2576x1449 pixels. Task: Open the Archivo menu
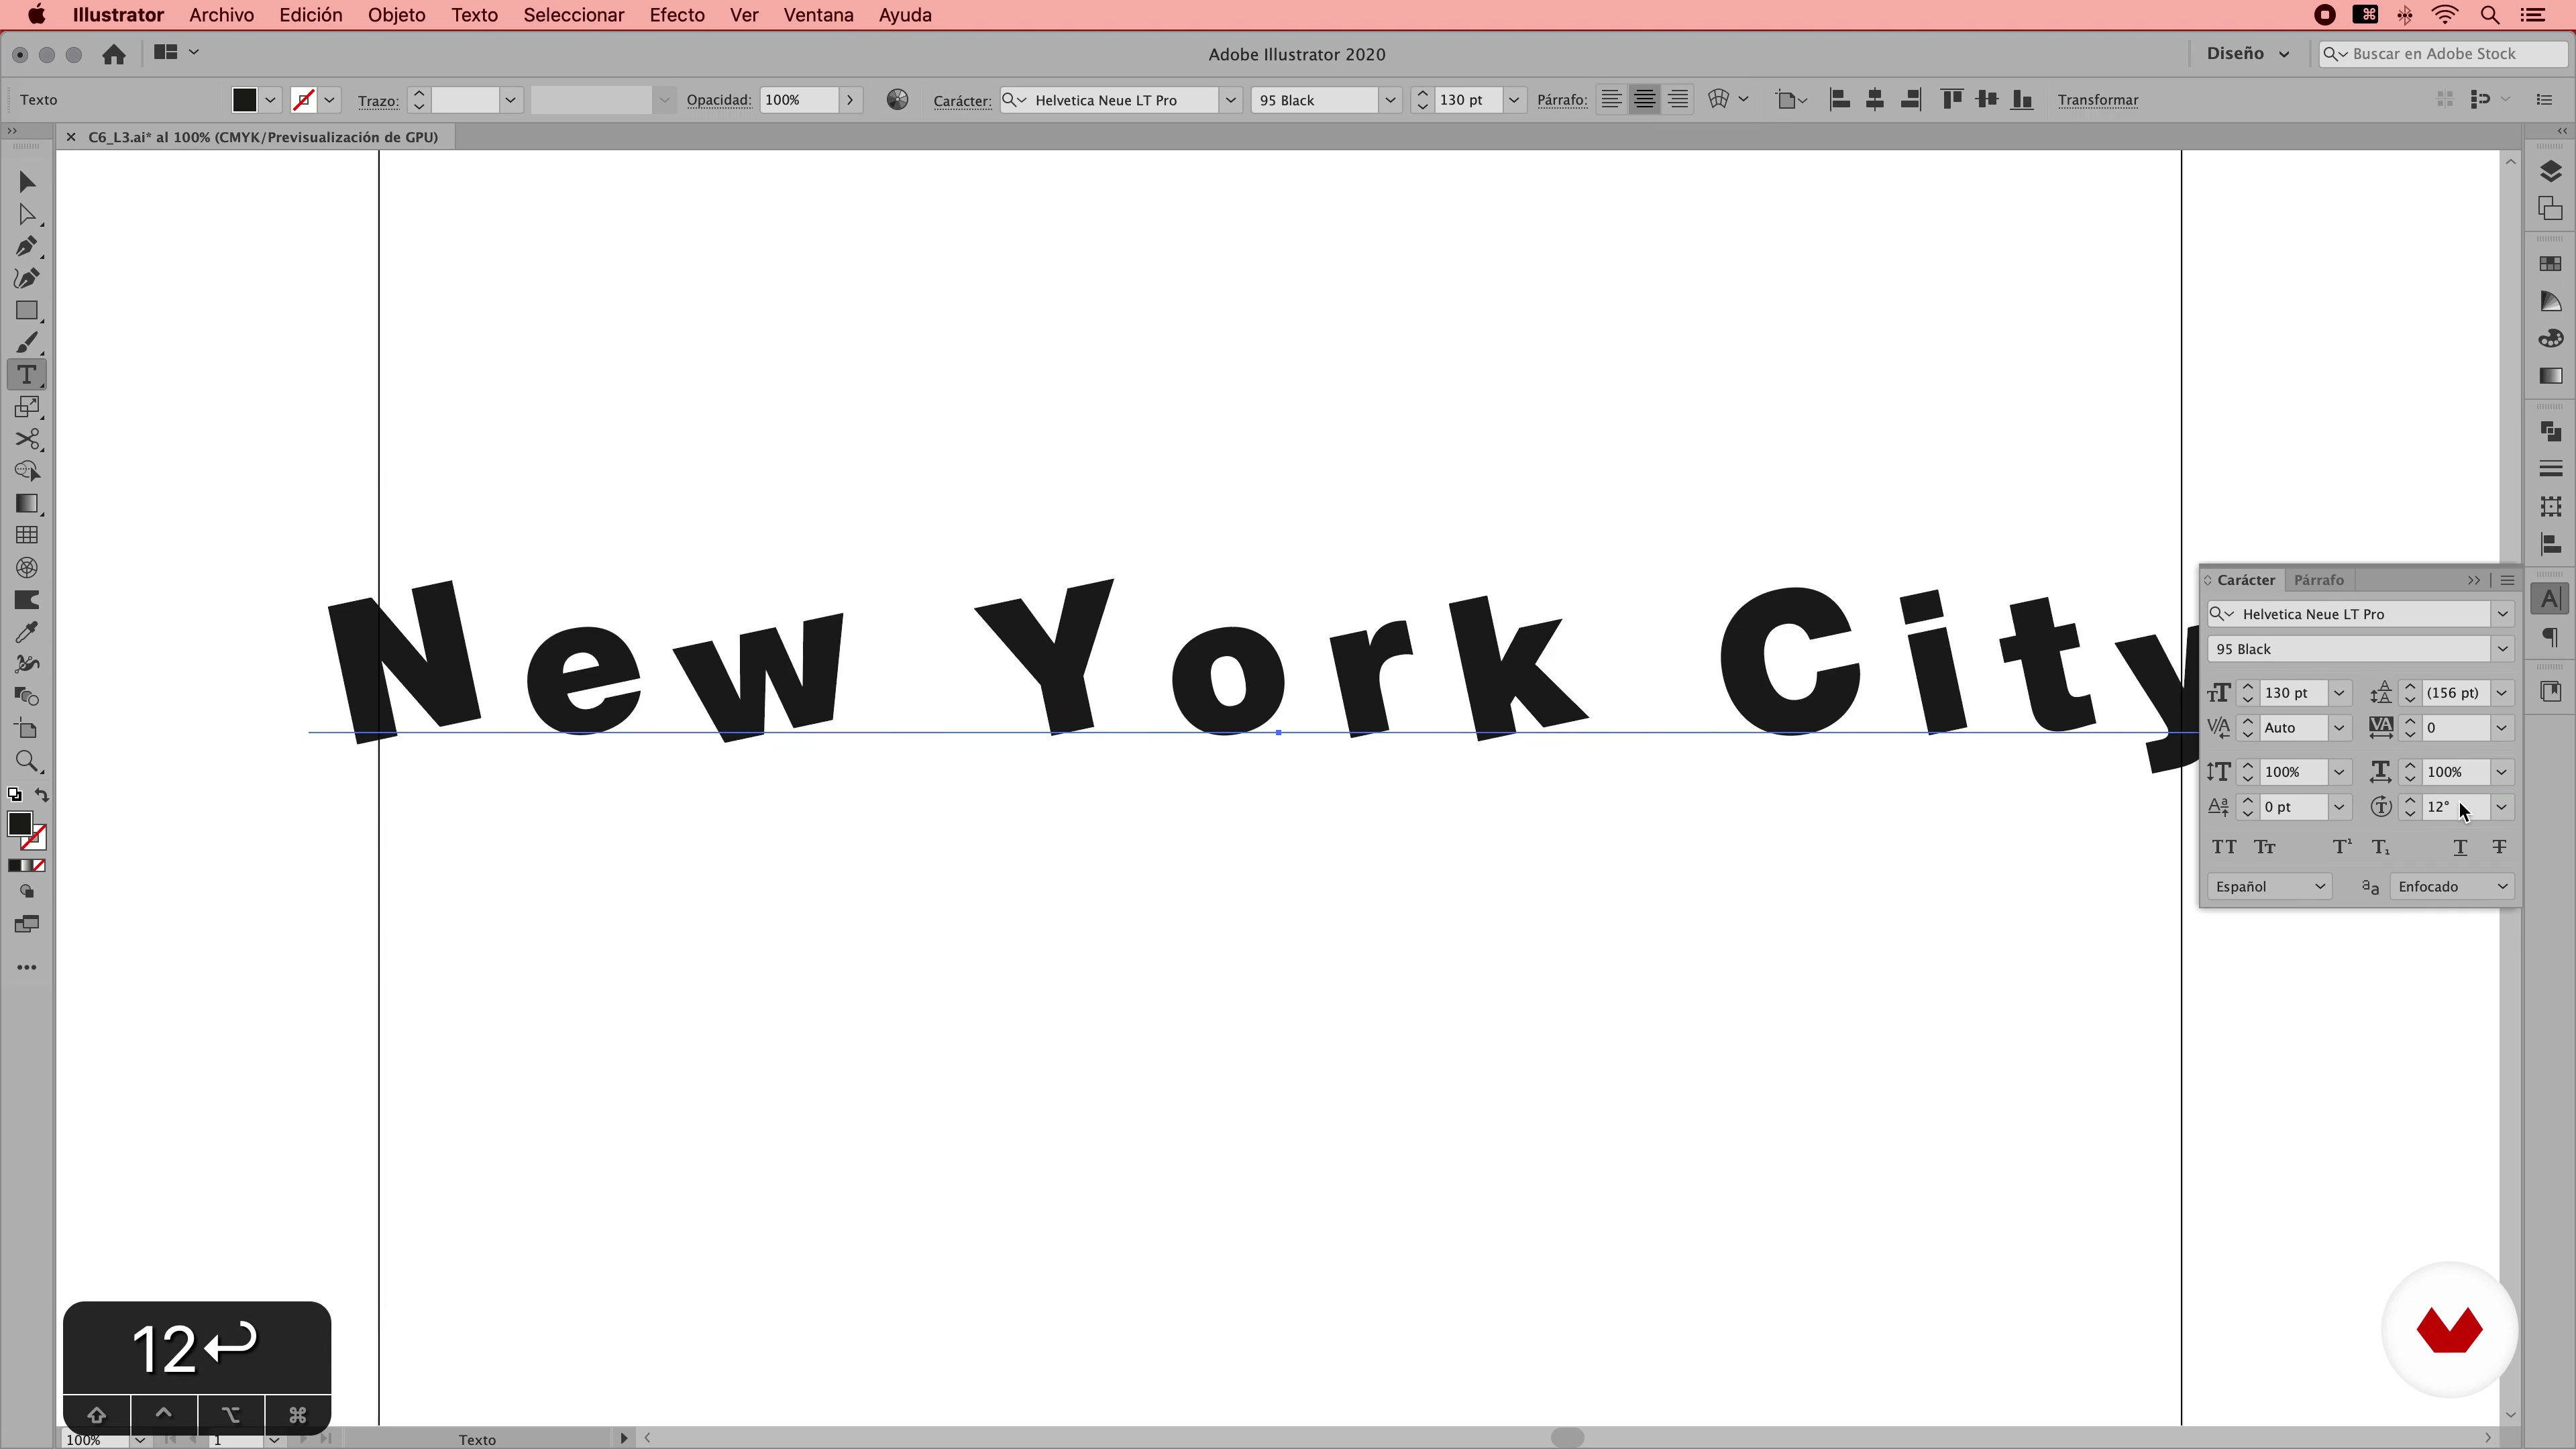click(221, 15)
